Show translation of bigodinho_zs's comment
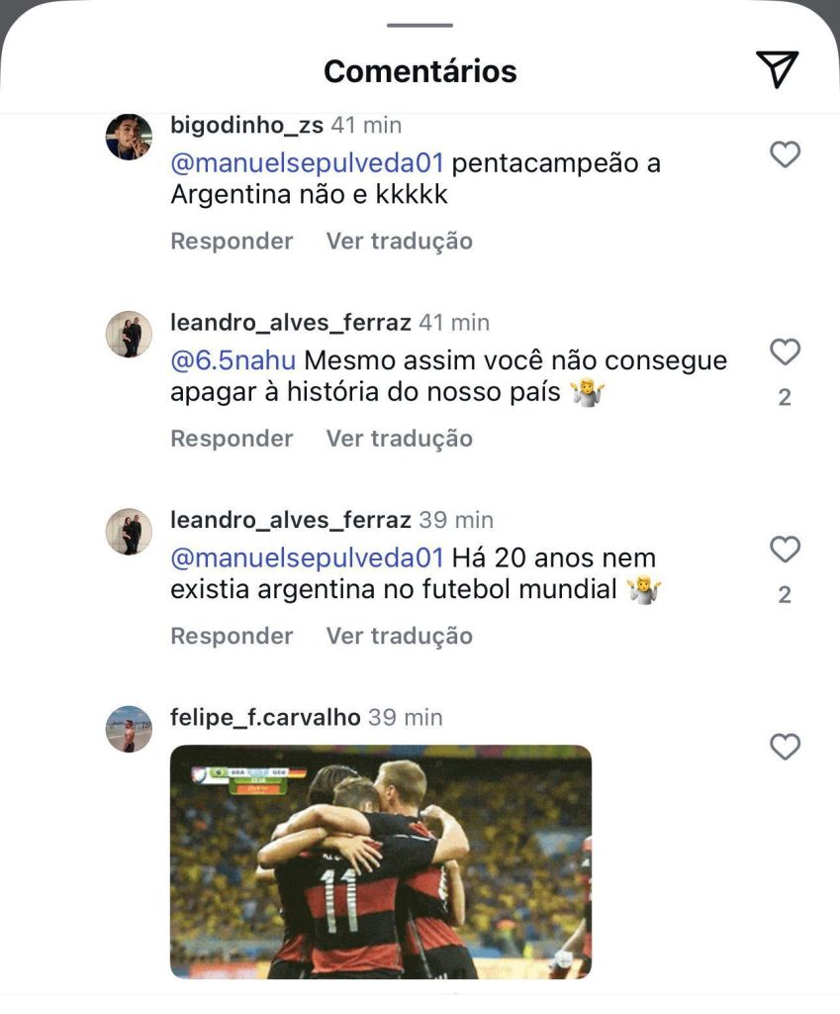840x1014 pixels. [x=399, y=241]
